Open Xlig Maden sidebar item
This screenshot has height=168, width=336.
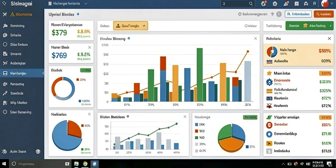(x=19, y=103)
